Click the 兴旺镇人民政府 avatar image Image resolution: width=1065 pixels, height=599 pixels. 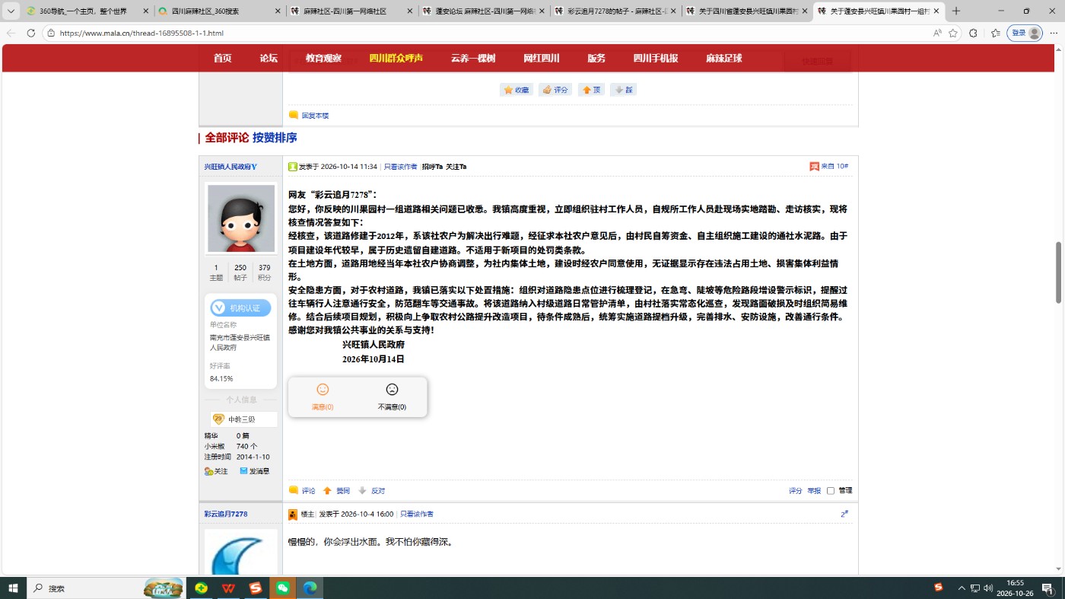click(240, 218)
